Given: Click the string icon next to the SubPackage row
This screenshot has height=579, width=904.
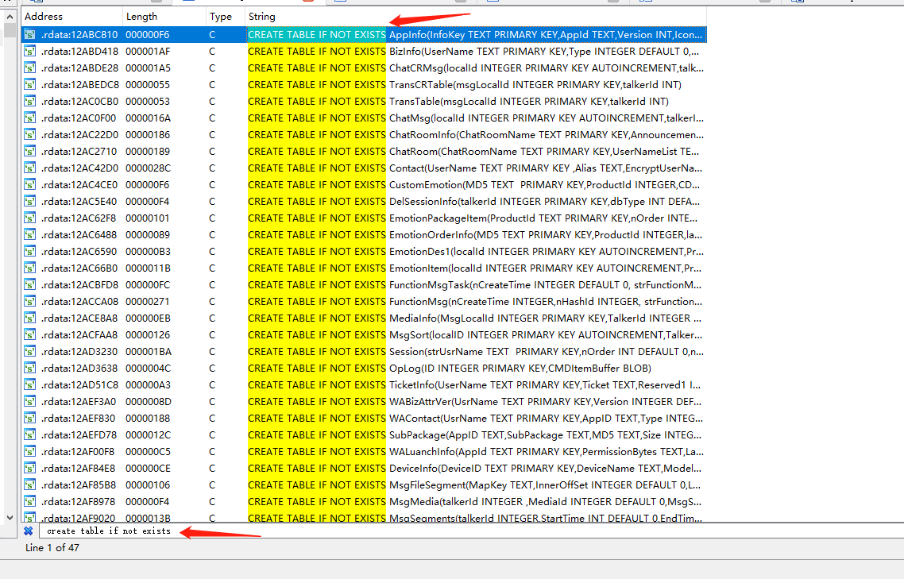Looking at the screenshot, I should point(28,434).
